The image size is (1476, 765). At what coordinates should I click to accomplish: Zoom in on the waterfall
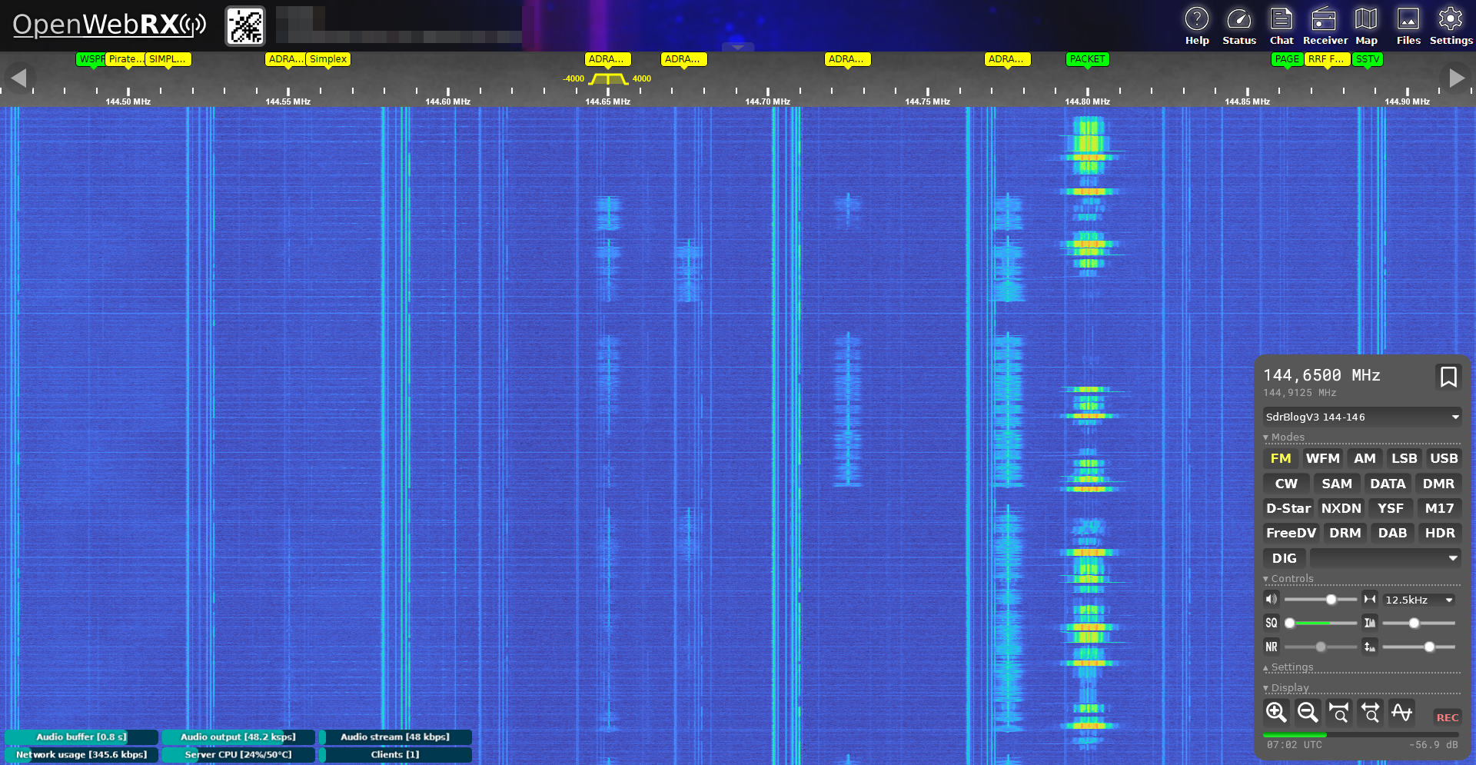(x=1276, y=713)
